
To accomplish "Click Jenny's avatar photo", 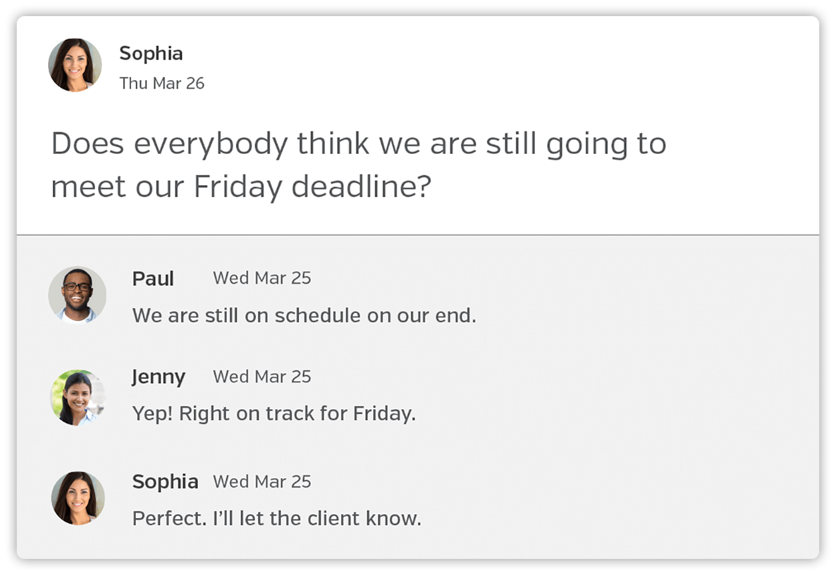I will pyautogui.click(x=78, y=397).
